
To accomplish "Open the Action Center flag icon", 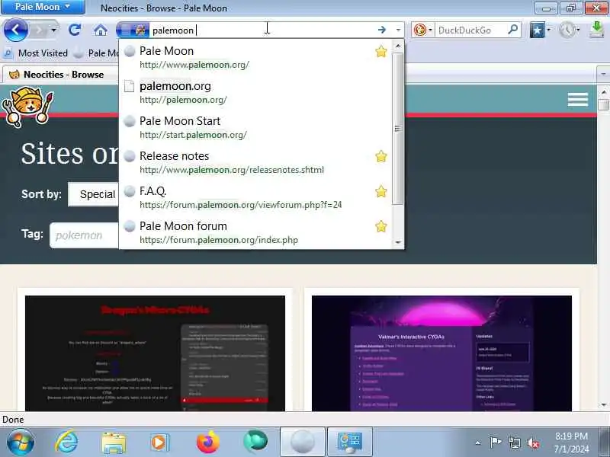I will coord(495,443).
